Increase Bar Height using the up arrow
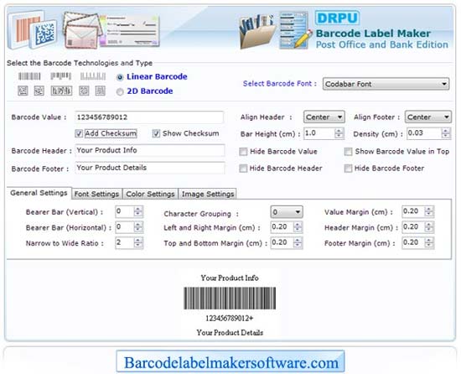Image resolution: width=461 pixels, height=374 pixels. pyautogui.click(x=339, y=131)
